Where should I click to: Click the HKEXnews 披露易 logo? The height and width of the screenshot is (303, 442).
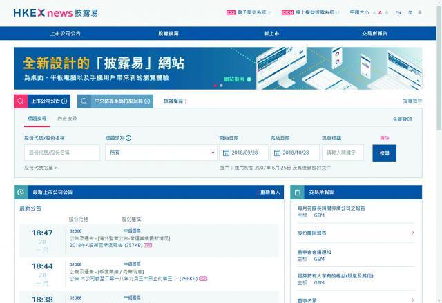click(55, 12)
